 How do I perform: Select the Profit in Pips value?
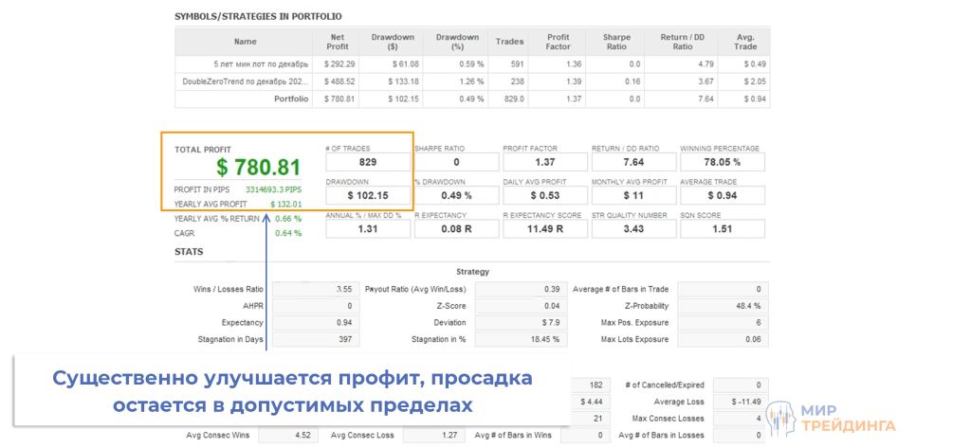pyautogui.click(x=280, y=189)
